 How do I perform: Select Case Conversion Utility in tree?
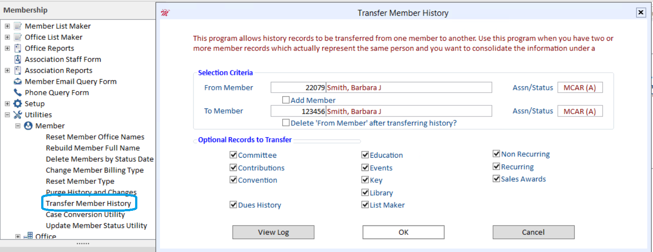(85, 214)
